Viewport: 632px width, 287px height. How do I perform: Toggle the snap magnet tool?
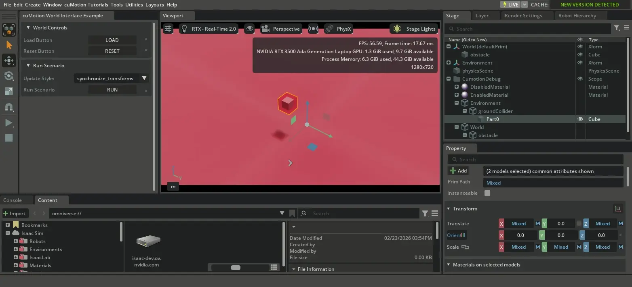point(9,107)
